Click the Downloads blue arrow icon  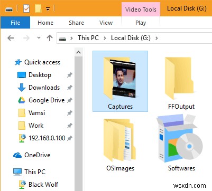22,88
